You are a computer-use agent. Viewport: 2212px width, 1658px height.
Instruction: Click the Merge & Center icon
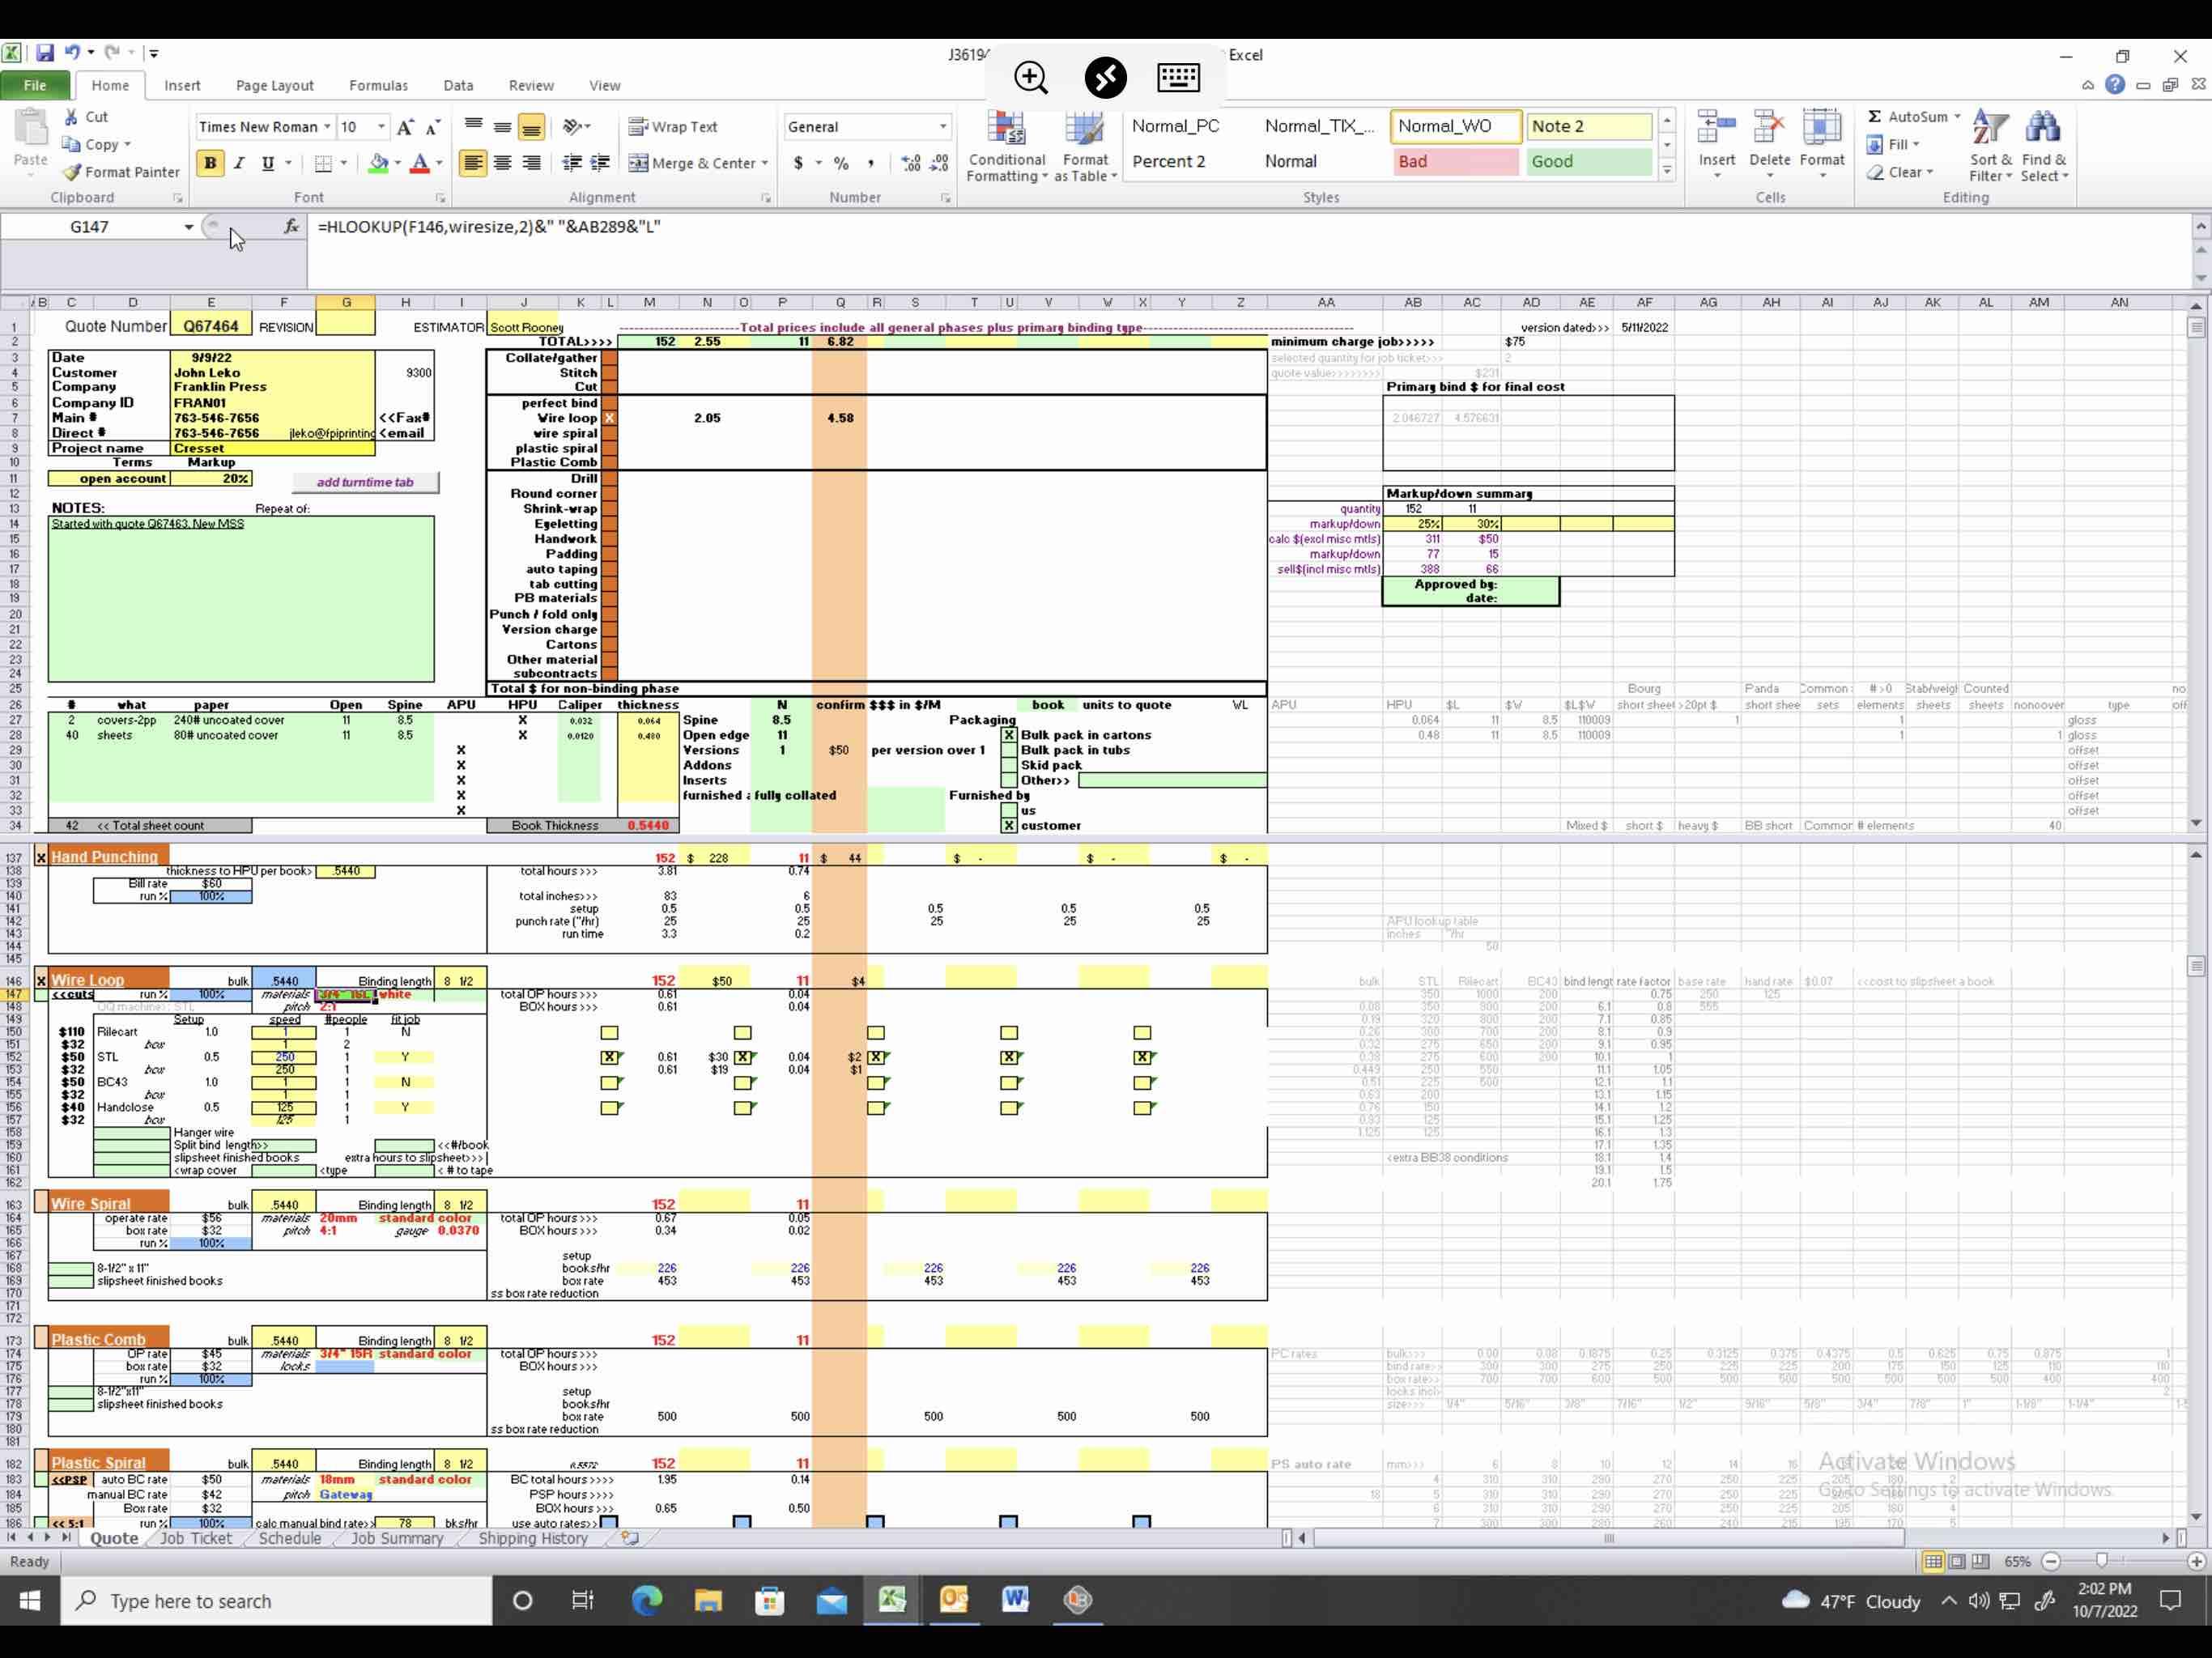(638, 163)
